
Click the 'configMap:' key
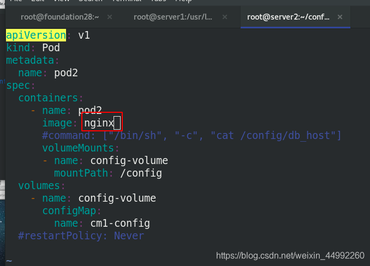point(71,211)
